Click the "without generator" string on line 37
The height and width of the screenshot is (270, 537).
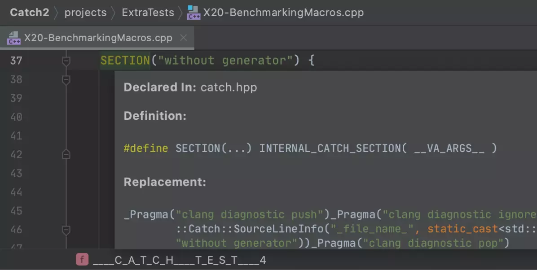[225, 61]
